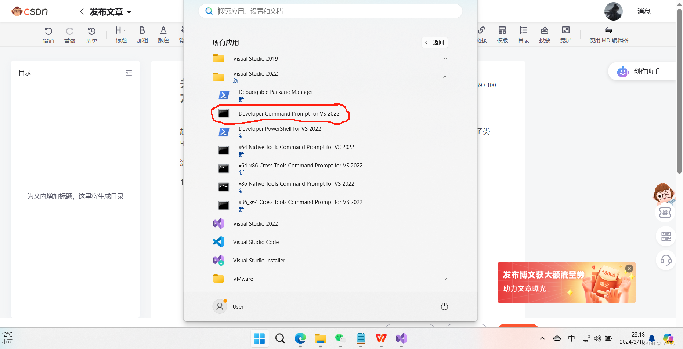Show hidden tray icons chevron
This screenshot has width=683, height=349.
542,338
